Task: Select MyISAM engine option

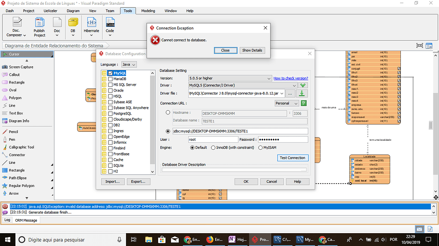Action: (x=260, y=148)
